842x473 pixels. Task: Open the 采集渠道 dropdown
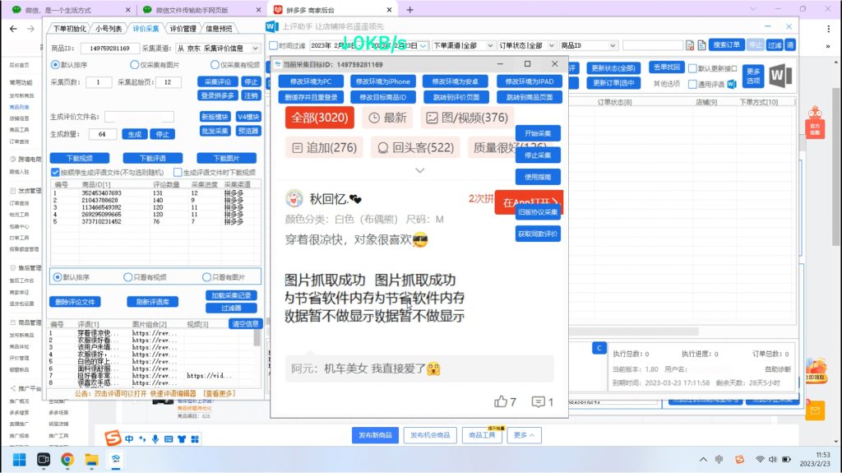(218, 49)
